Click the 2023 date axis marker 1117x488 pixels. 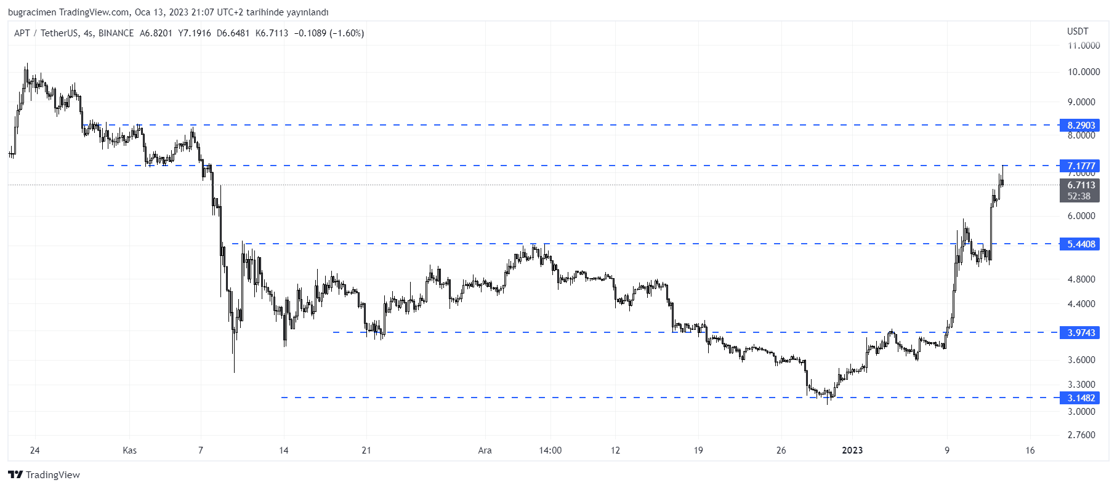(852, 450)
